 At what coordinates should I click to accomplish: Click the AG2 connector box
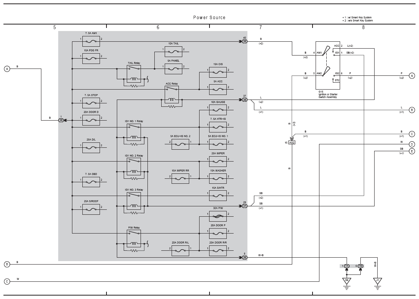(x=292, y=143)
